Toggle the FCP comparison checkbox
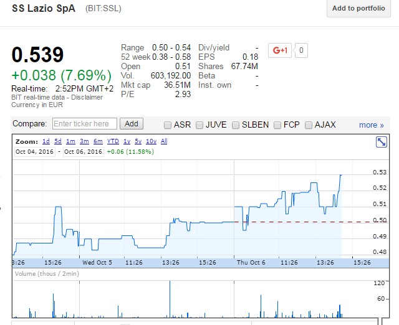Image resolution: width=399 pixels, height=325 pixels. (x=277, y=125)
